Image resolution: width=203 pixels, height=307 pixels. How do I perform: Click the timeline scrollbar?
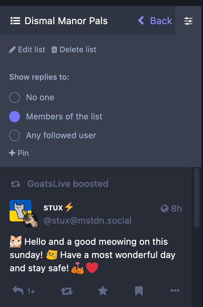pyautogui.click(x=197, y=198)
